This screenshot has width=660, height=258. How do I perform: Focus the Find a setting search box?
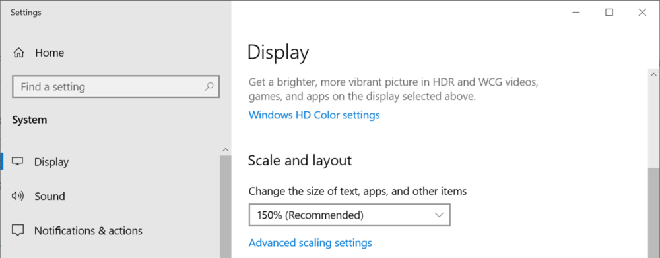[x=115, y=87]
